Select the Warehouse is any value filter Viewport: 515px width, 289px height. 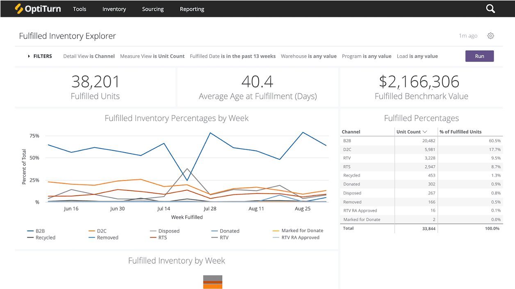point(309,56)
